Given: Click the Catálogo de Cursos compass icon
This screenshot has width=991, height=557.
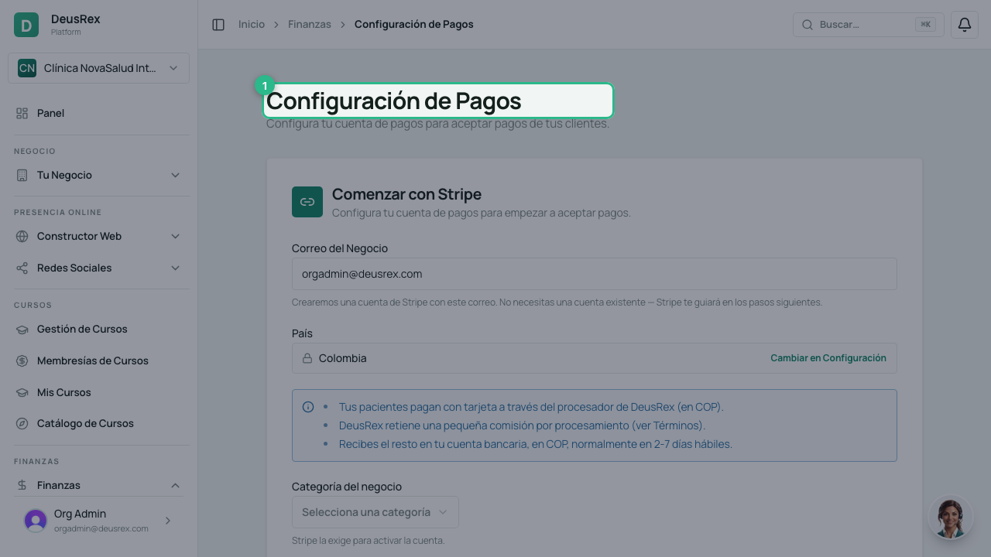Looking at the screenshot, I should coord(22,423).
